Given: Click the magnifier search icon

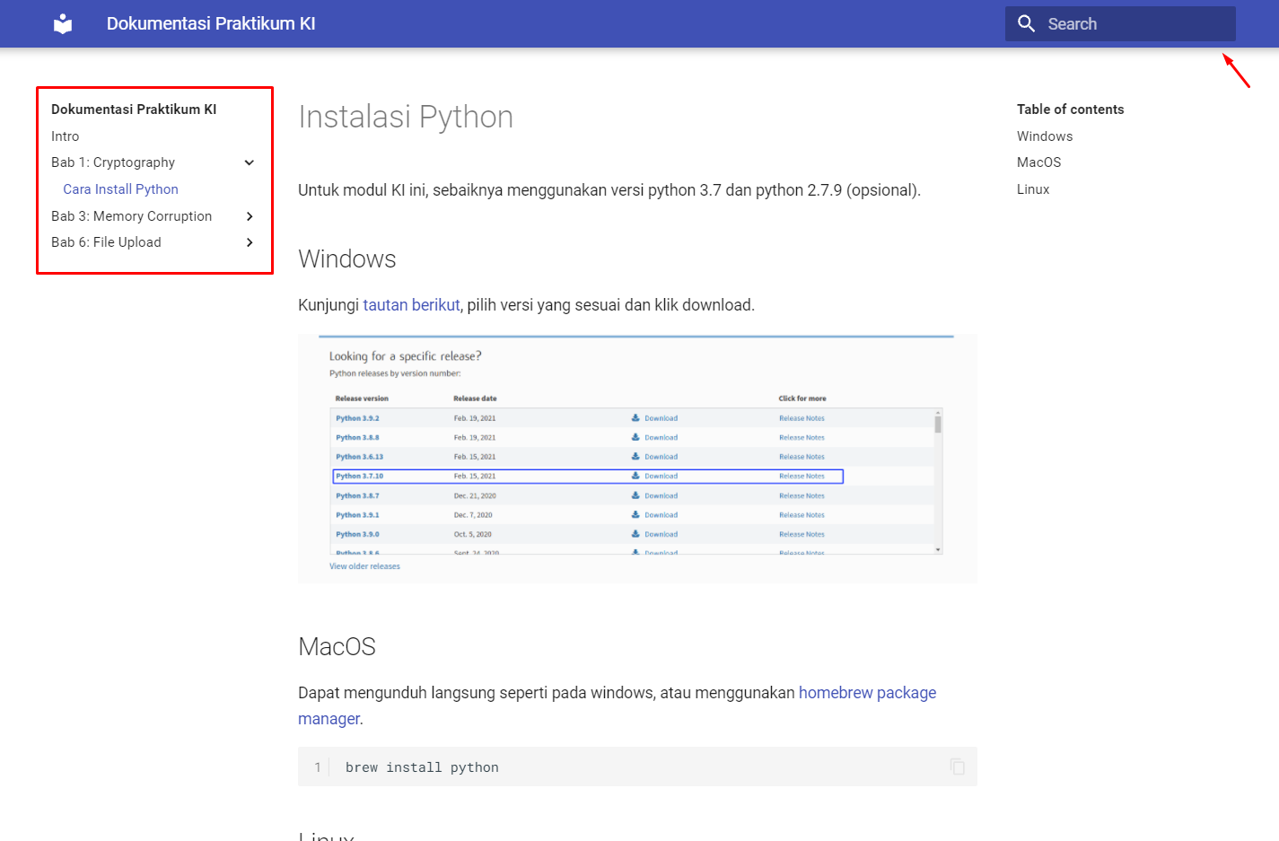Looking at the screenshot, I should (x=1027, y=23).
